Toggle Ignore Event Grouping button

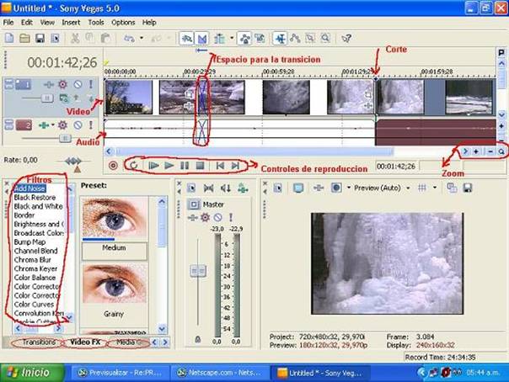click(x=260, y=39)
